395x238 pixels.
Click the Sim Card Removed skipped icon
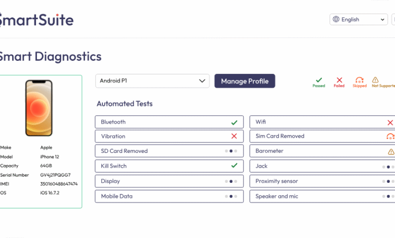tap(390, 136)
